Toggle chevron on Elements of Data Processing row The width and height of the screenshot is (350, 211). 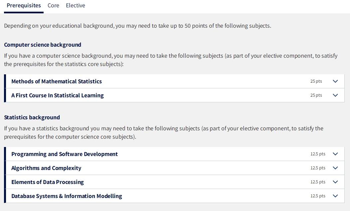pyautogui.click(x=335, y=182)
